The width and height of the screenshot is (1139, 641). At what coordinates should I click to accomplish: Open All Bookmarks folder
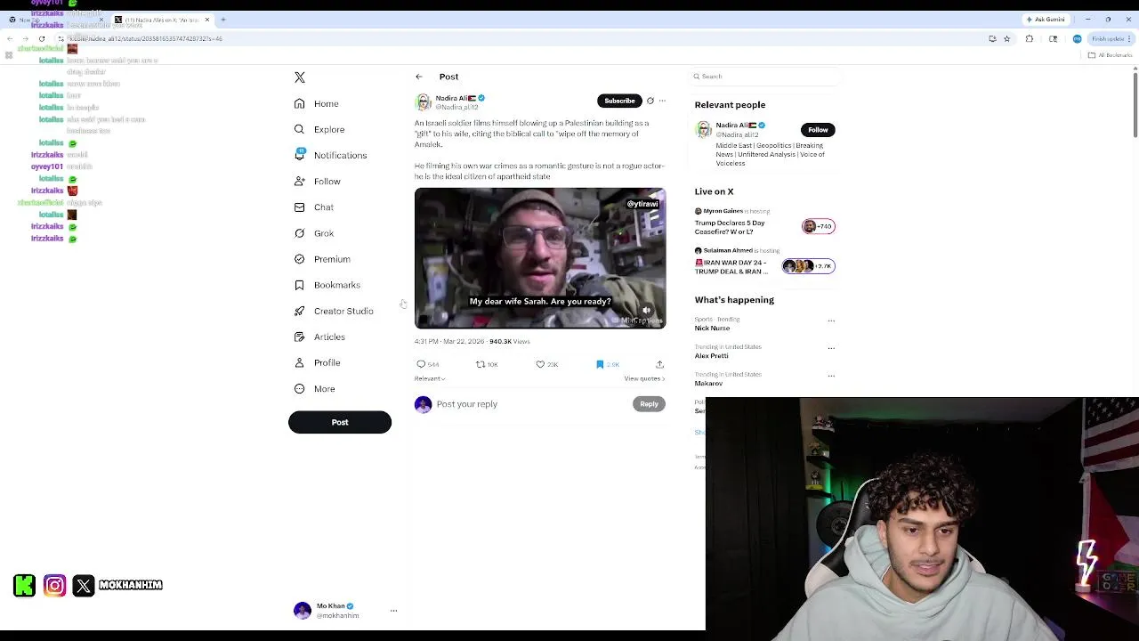tap(1109, 55)
